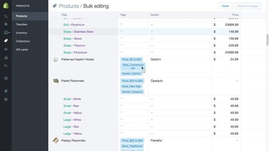Select Paisley Placemats title cell
Screen dimensions: 269x151
point(73,141)
